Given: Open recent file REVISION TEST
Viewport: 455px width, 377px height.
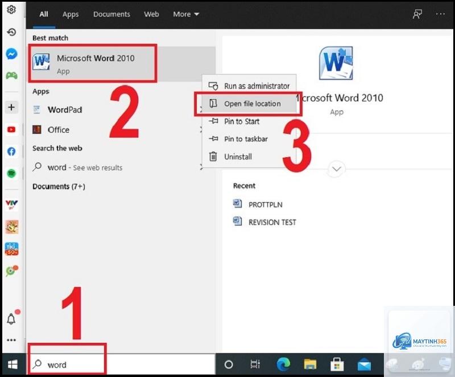Looking at the screenshot, I should [x=264, y=222].
